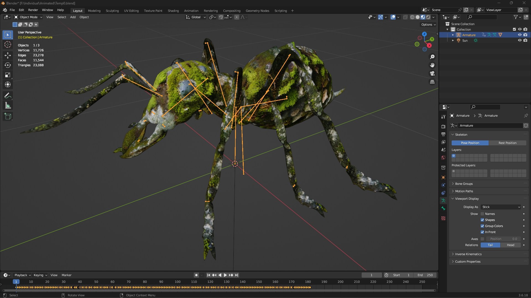Screen dimensions: 531x298
Task: Jump to the end frame
Action: [236, 275]
